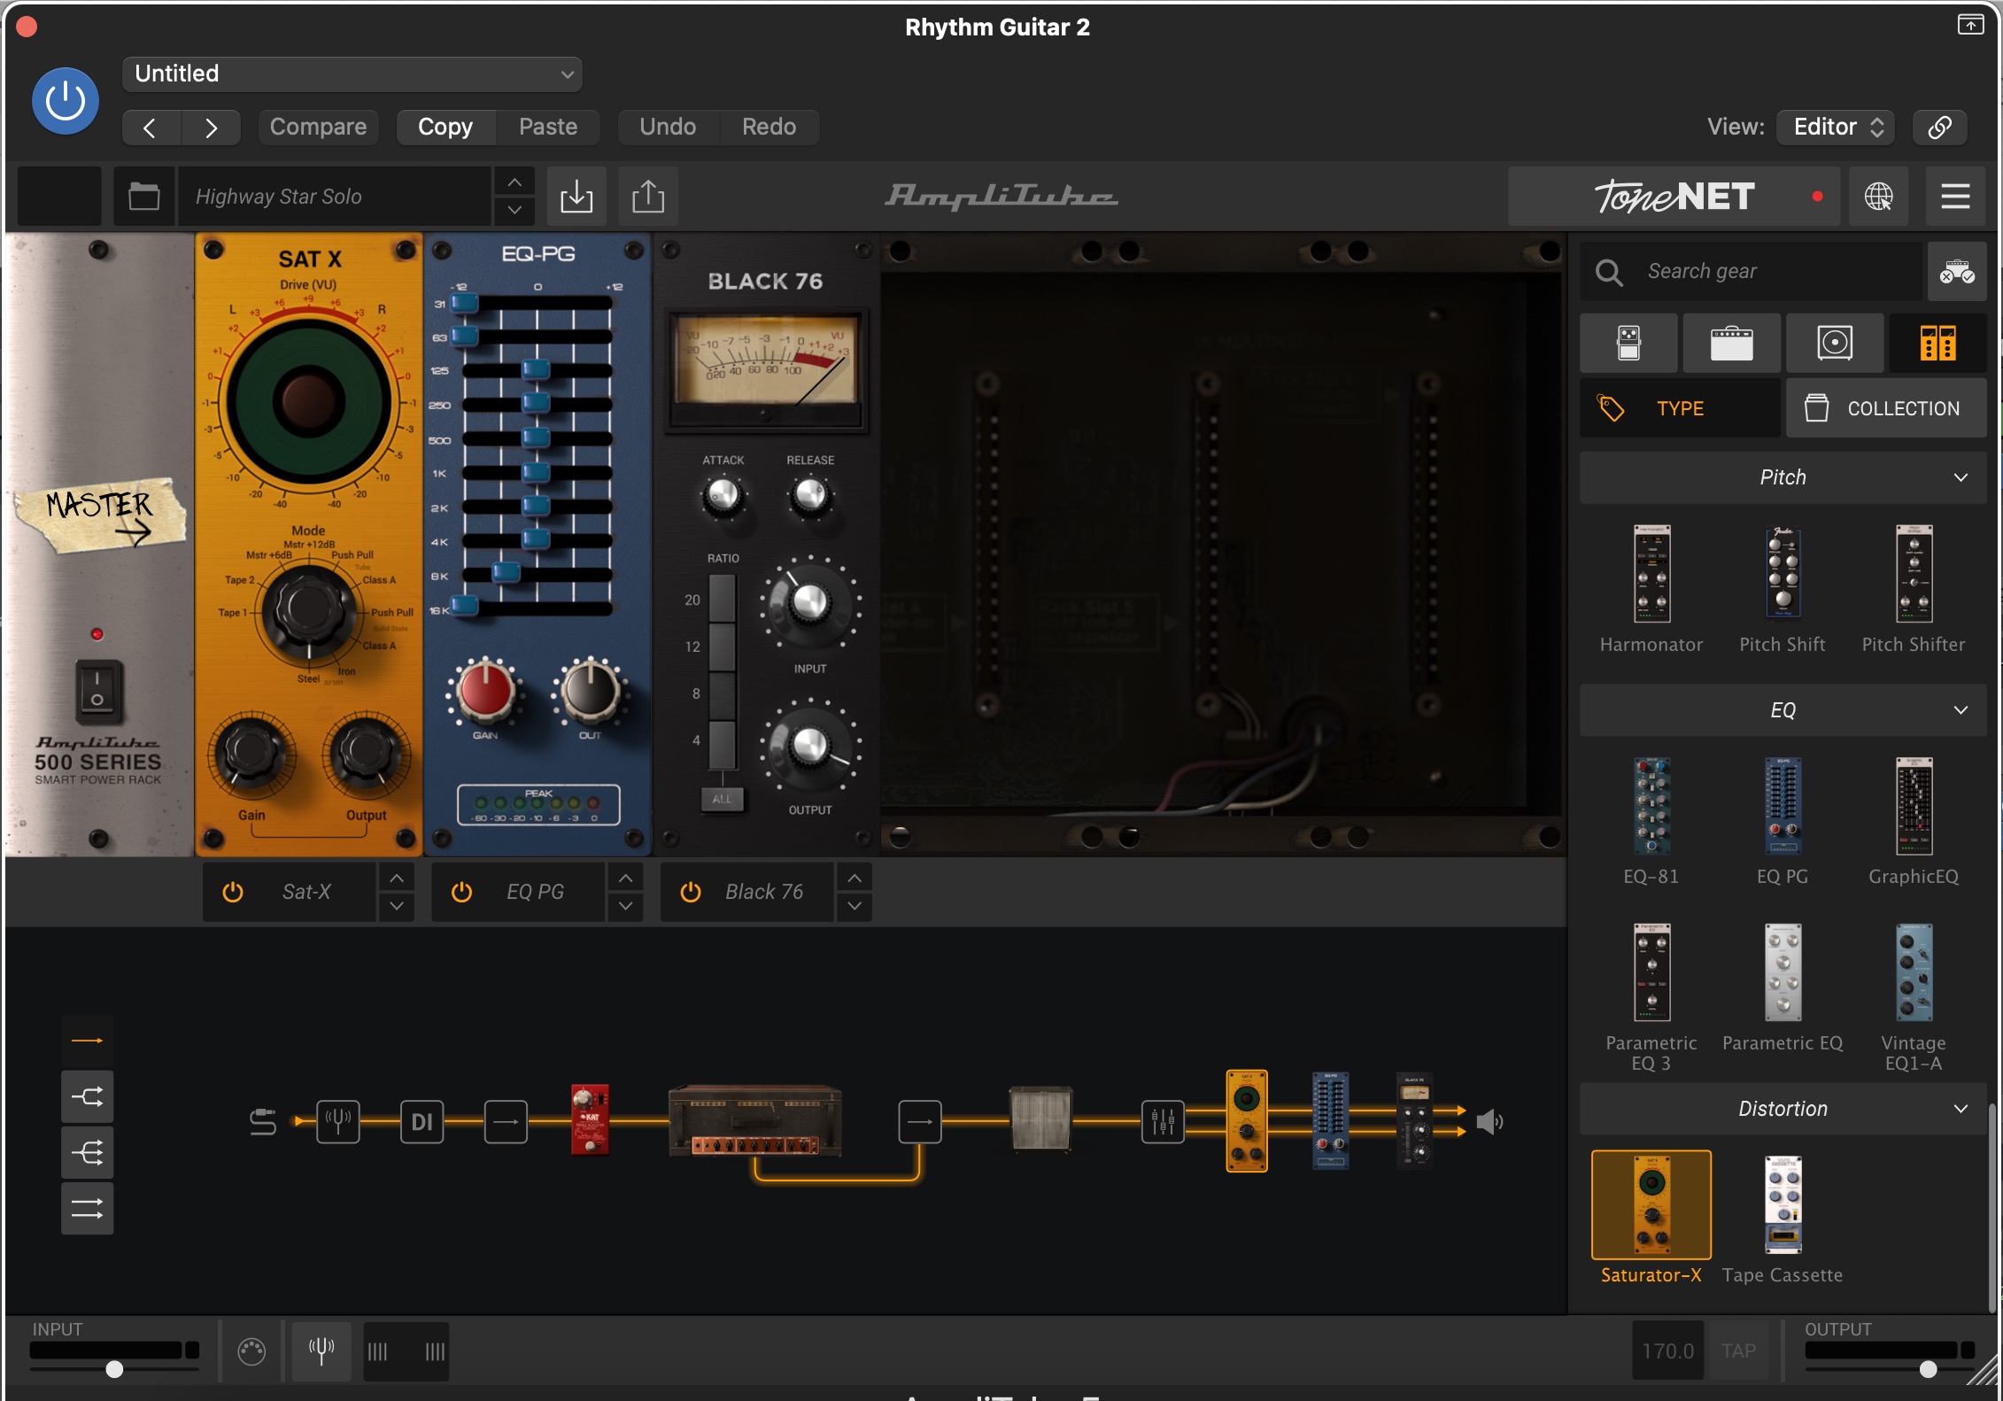The width and height of the screenshot is (2003, 1401).
Task: Open the preset browser folder icon
Action: coord(144,196)
